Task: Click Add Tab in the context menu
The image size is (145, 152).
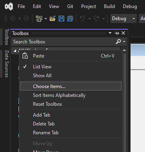Action: coord(71,115)
